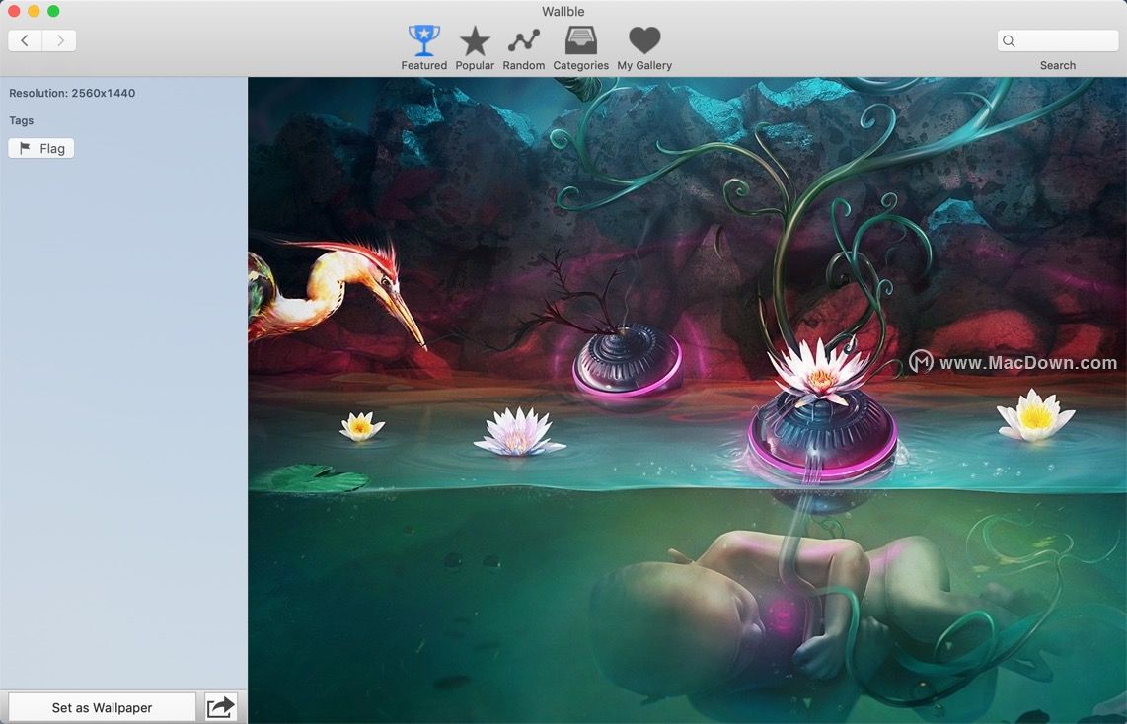Open the Featured trophy tab

point(424,48)
